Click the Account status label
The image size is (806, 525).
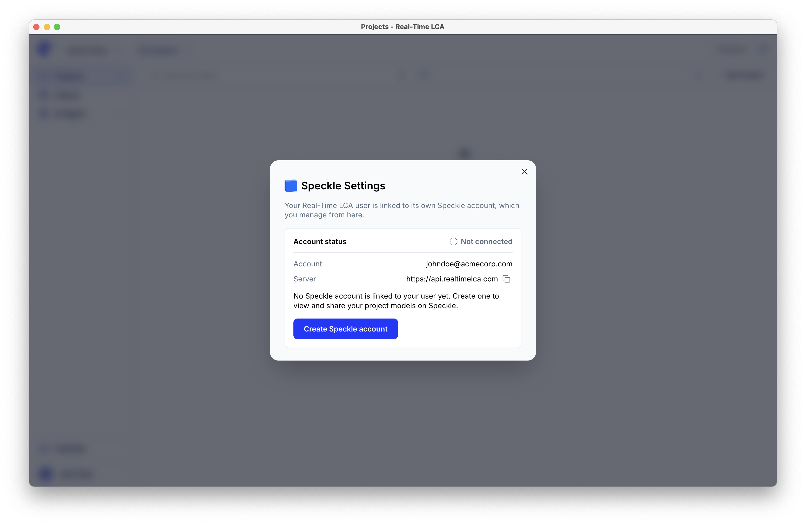click(x=320, y=241)
